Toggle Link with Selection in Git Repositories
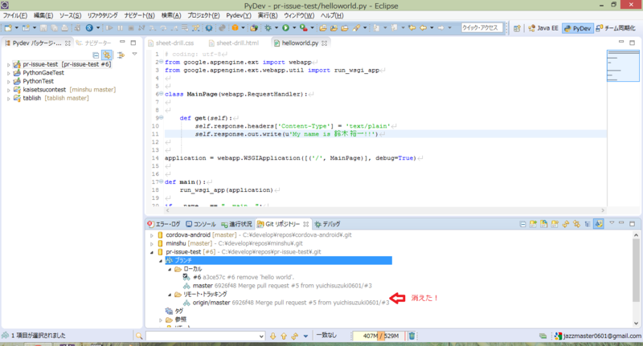Screen dimensions: 643x346 point(576,224)
